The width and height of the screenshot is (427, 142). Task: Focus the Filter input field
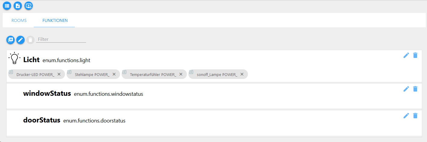[x=61, y=39]
